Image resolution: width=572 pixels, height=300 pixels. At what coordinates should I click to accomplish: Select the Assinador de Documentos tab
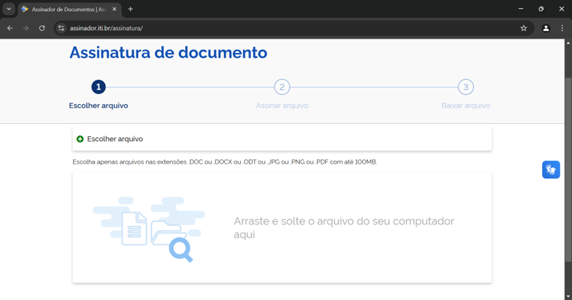[65, 9]
